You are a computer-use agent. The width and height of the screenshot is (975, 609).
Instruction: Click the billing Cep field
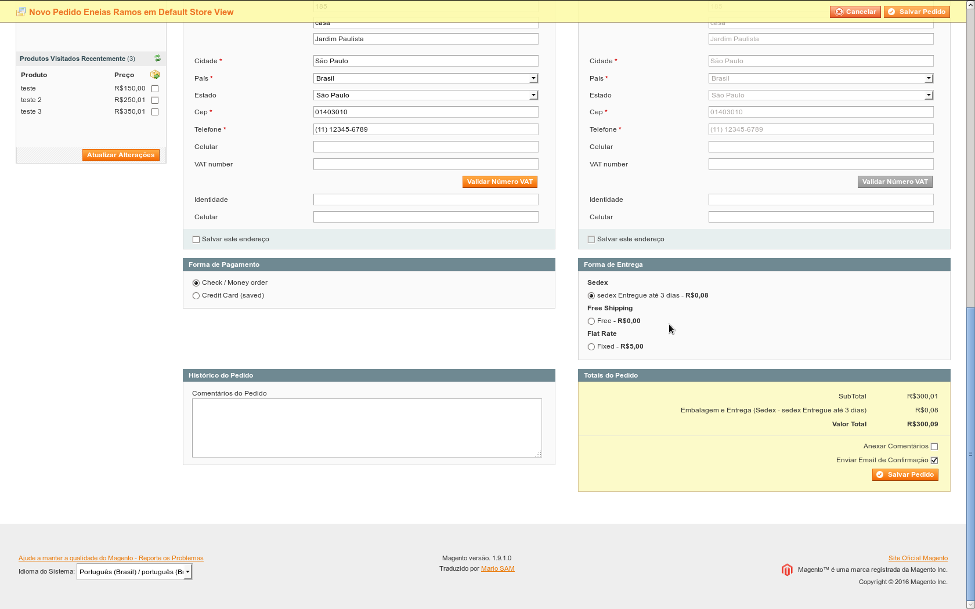(426, 112)
